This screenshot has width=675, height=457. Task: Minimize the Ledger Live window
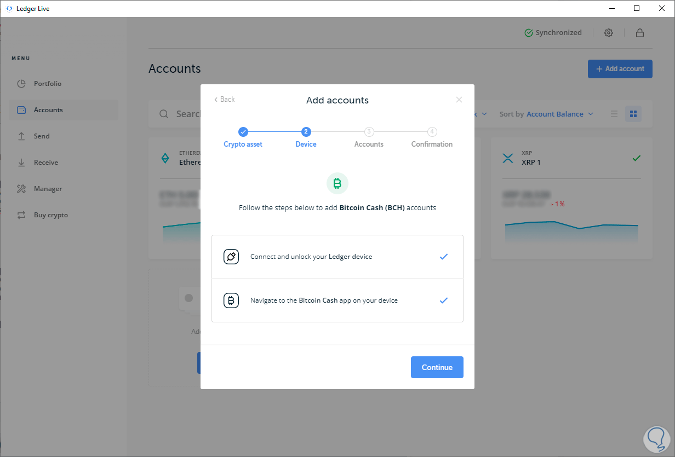611,8
